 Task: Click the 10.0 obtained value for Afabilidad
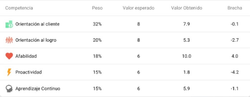click(x=186, y=56)
